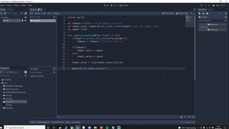Click the script warning triangle icon
Viewport: 229px width, 129px height.
point(181,117)
